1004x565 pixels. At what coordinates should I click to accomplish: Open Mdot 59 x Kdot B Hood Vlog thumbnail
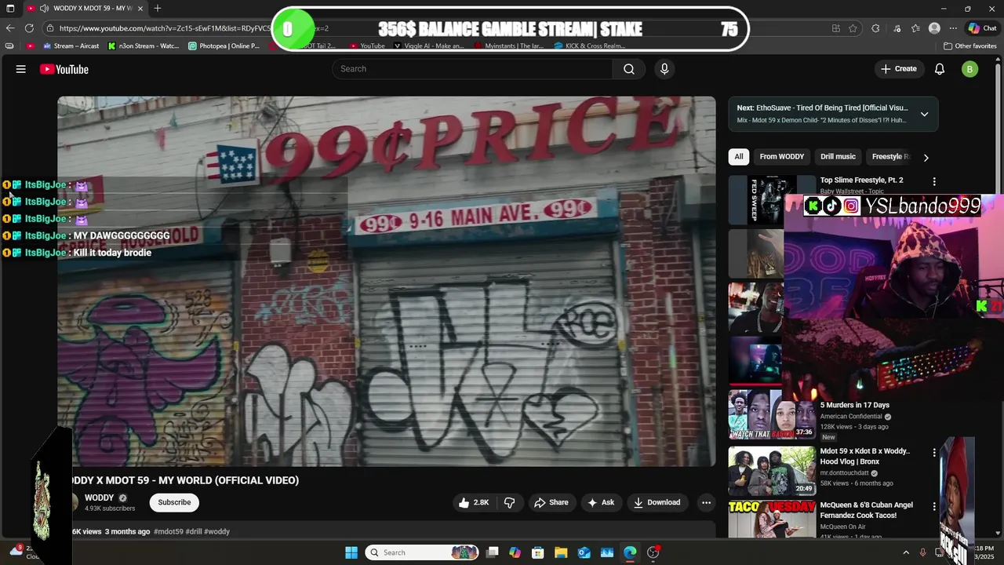[x=772, y=471]
